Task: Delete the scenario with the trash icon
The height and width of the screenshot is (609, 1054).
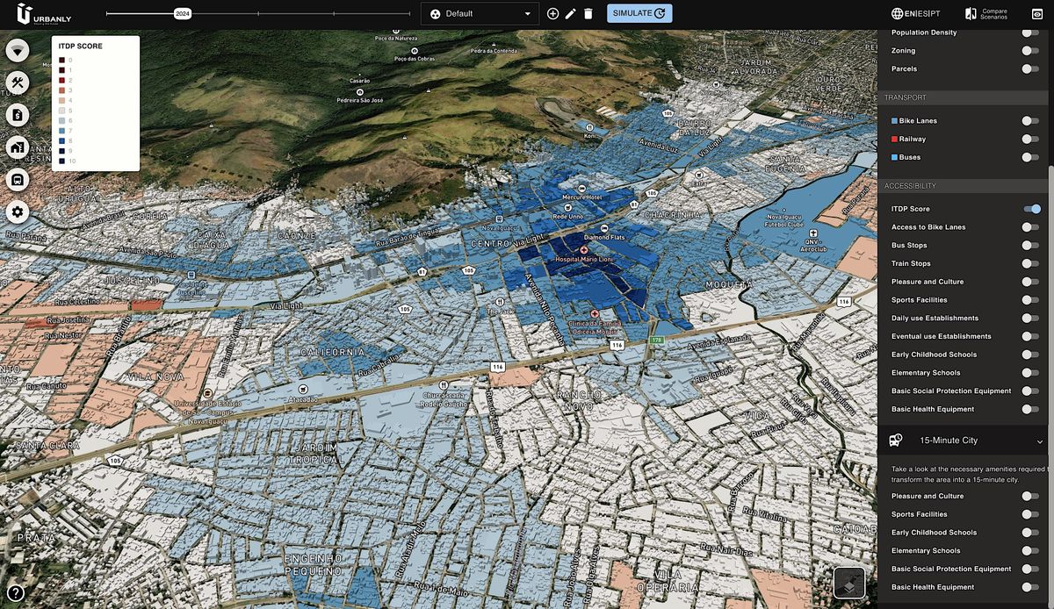Action: coord(588,13)
